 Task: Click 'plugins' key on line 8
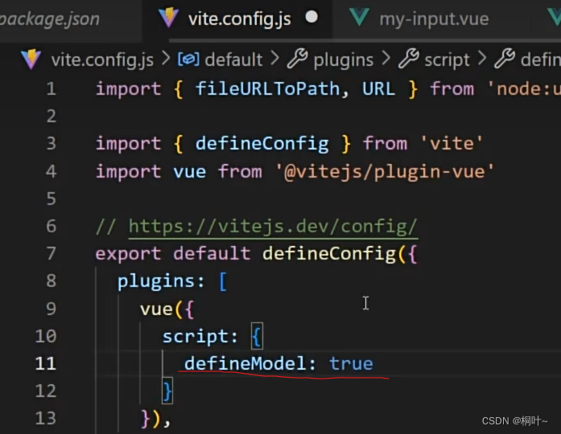click(155, 281)
